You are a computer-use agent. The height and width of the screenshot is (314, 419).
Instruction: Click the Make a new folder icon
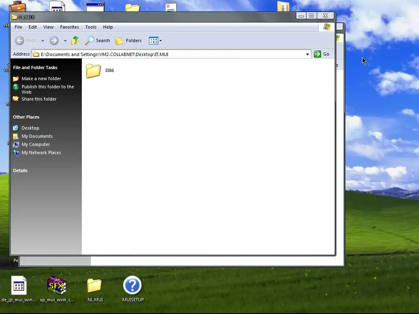pyautogui.click(x=16, y=78)
